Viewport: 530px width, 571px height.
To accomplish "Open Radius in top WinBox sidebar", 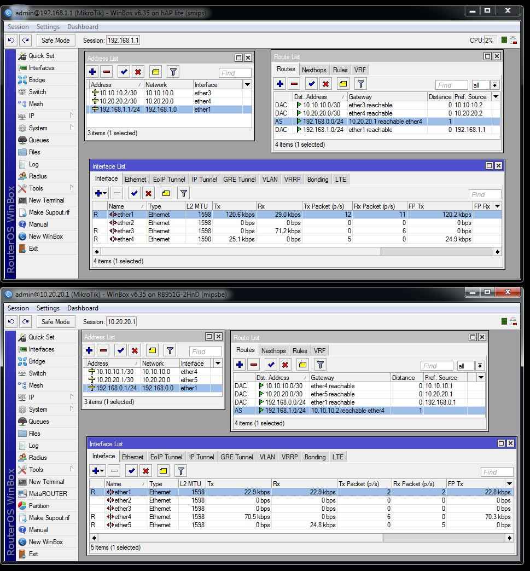I will point(38,176).
